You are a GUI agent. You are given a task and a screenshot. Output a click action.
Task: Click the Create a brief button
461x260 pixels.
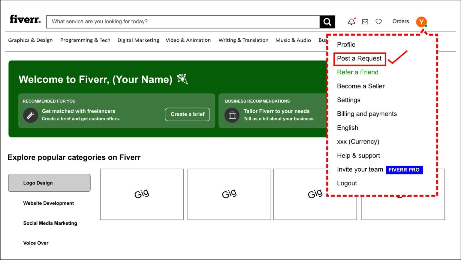point(187,114)
